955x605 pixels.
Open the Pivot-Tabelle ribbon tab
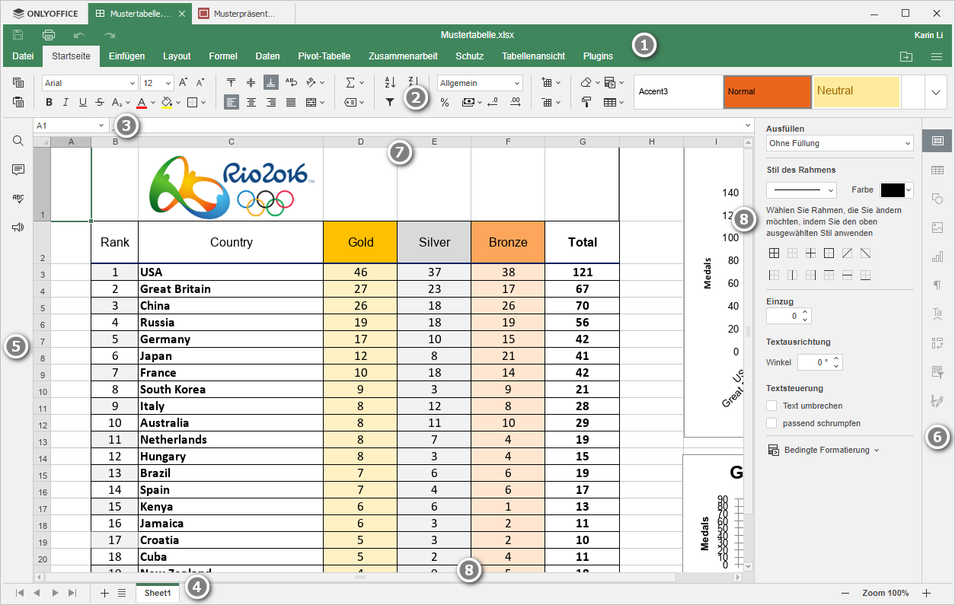(x=324, y=56)
